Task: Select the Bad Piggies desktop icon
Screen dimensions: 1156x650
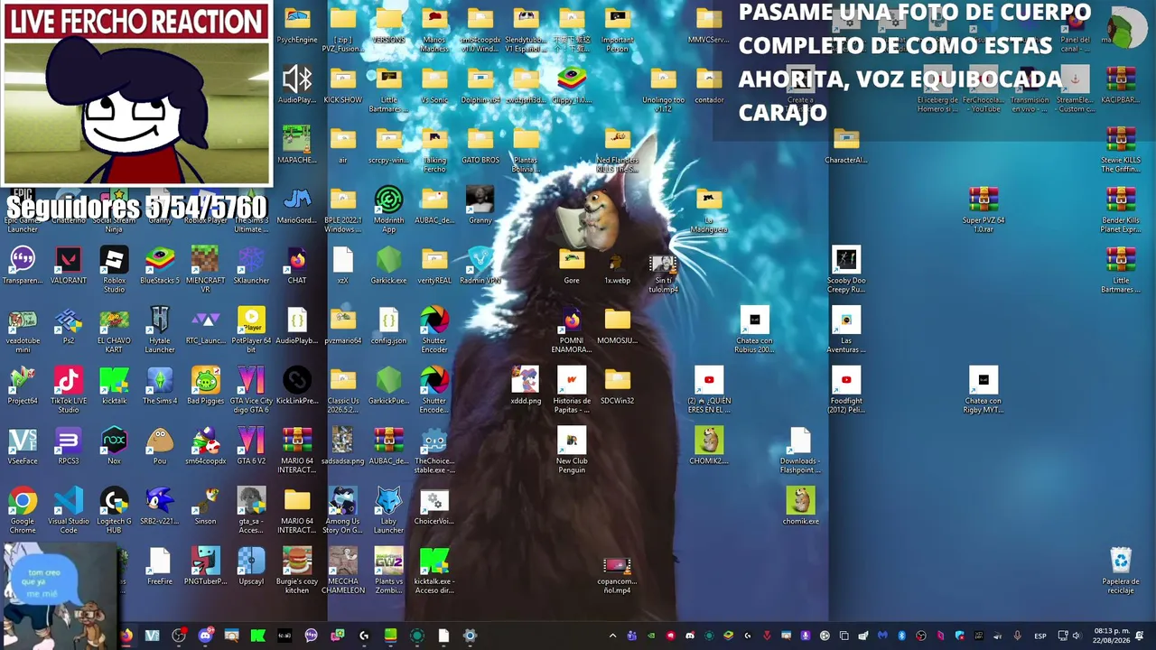Action: coord(205,385)
